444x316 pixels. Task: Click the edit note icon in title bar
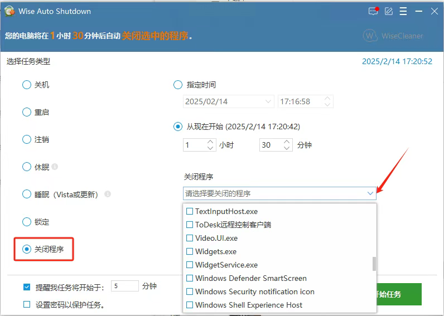coord(388,11)
